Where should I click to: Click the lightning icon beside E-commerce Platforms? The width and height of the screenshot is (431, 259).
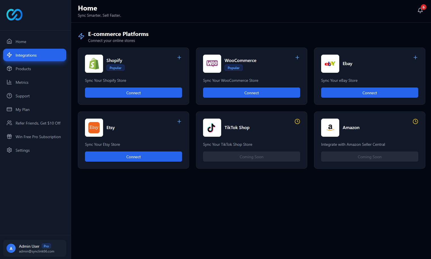click(81, 36)
